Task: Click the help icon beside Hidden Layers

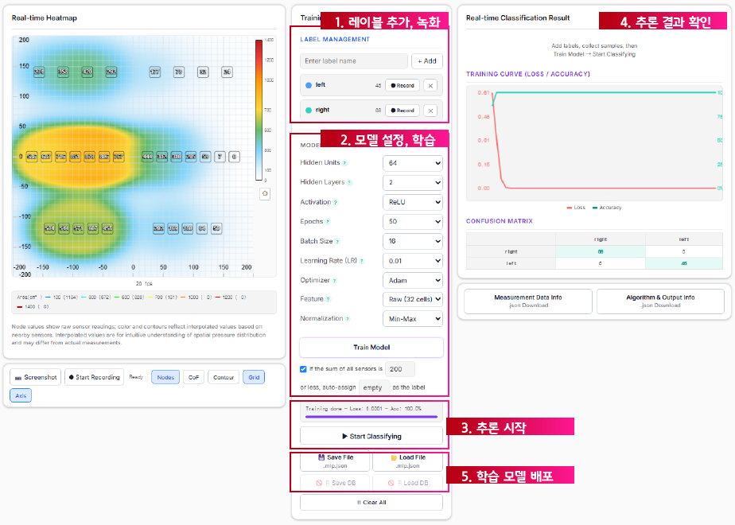Action: (349, 183)
